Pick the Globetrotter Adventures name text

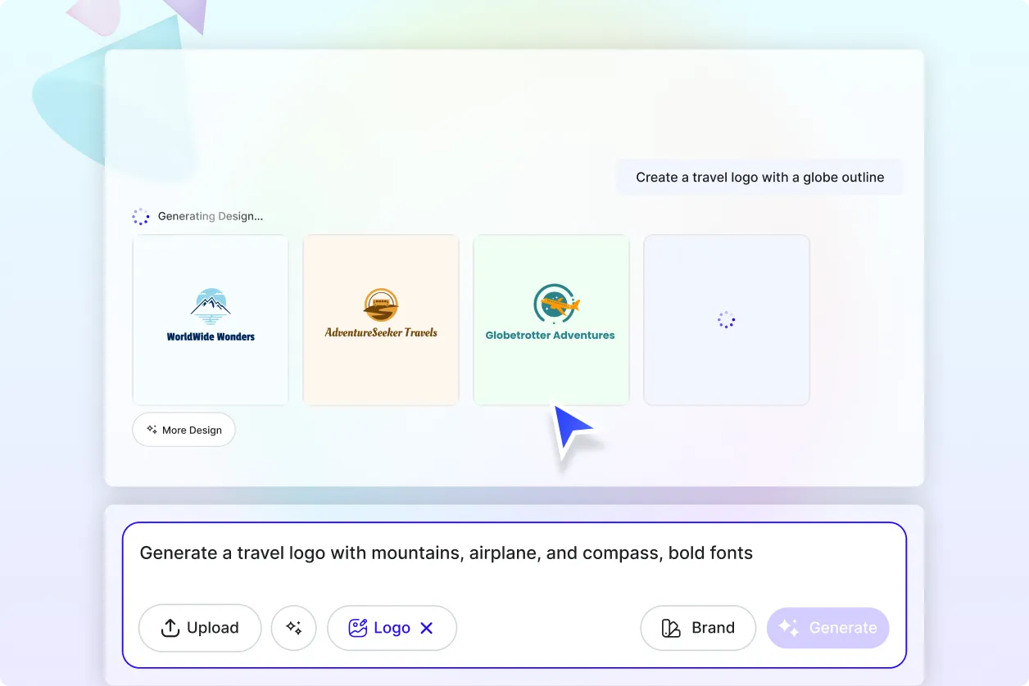tap(550, 335)
